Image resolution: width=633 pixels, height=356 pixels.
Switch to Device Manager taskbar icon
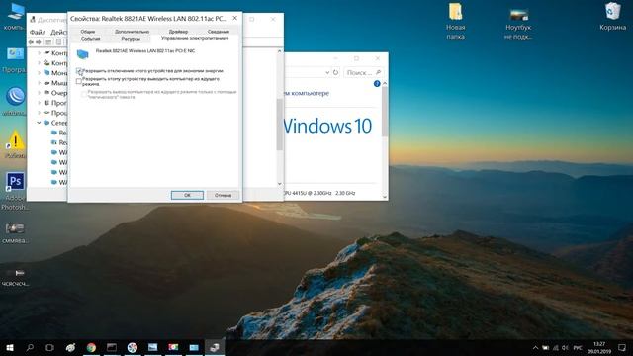pyautogui.click(x=215, y=347)
